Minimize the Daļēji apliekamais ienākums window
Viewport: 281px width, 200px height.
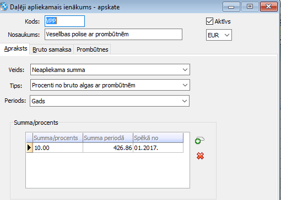click(231, 7)
